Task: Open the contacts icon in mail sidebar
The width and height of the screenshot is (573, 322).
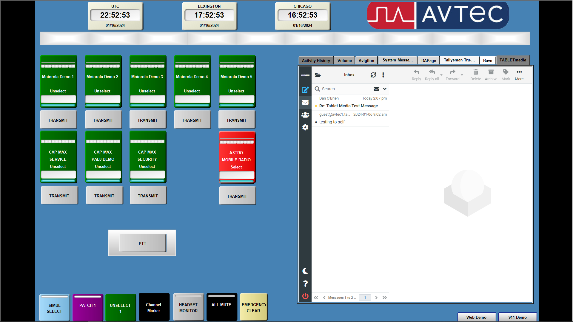Action: click(x=305, y=115)
